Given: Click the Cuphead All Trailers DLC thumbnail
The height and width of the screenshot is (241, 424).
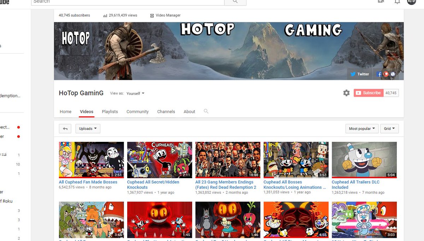Looking at the screenshot, I should click(364, 160).
